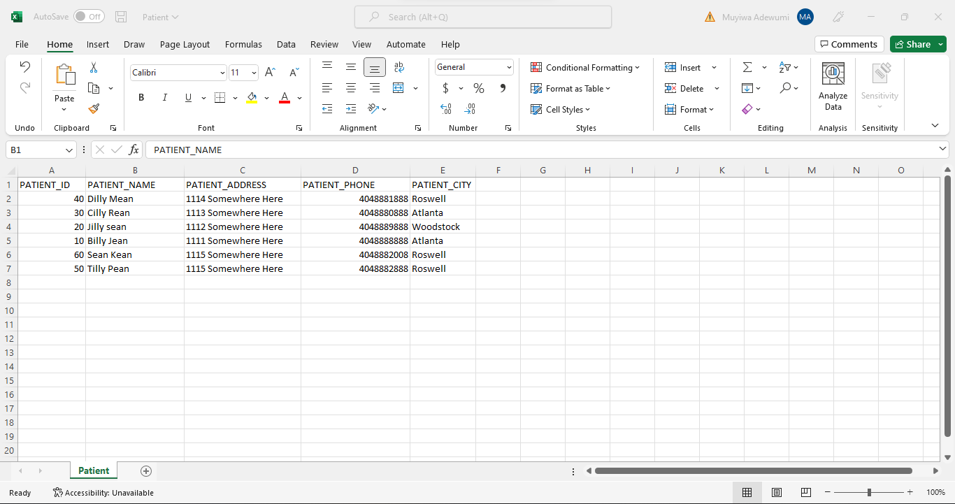This screenshot has height=504, width=955.
Task: Click the zoom slider handle
Action: click(x=869, y=493)
